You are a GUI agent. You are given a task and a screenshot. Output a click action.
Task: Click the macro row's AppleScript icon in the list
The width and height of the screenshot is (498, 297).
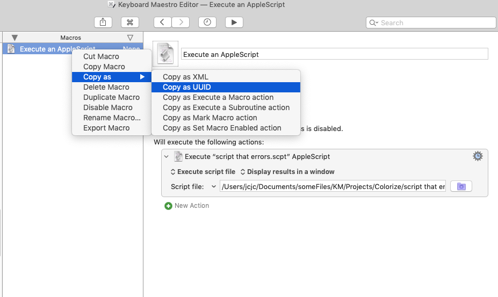[x=11, y=49]
